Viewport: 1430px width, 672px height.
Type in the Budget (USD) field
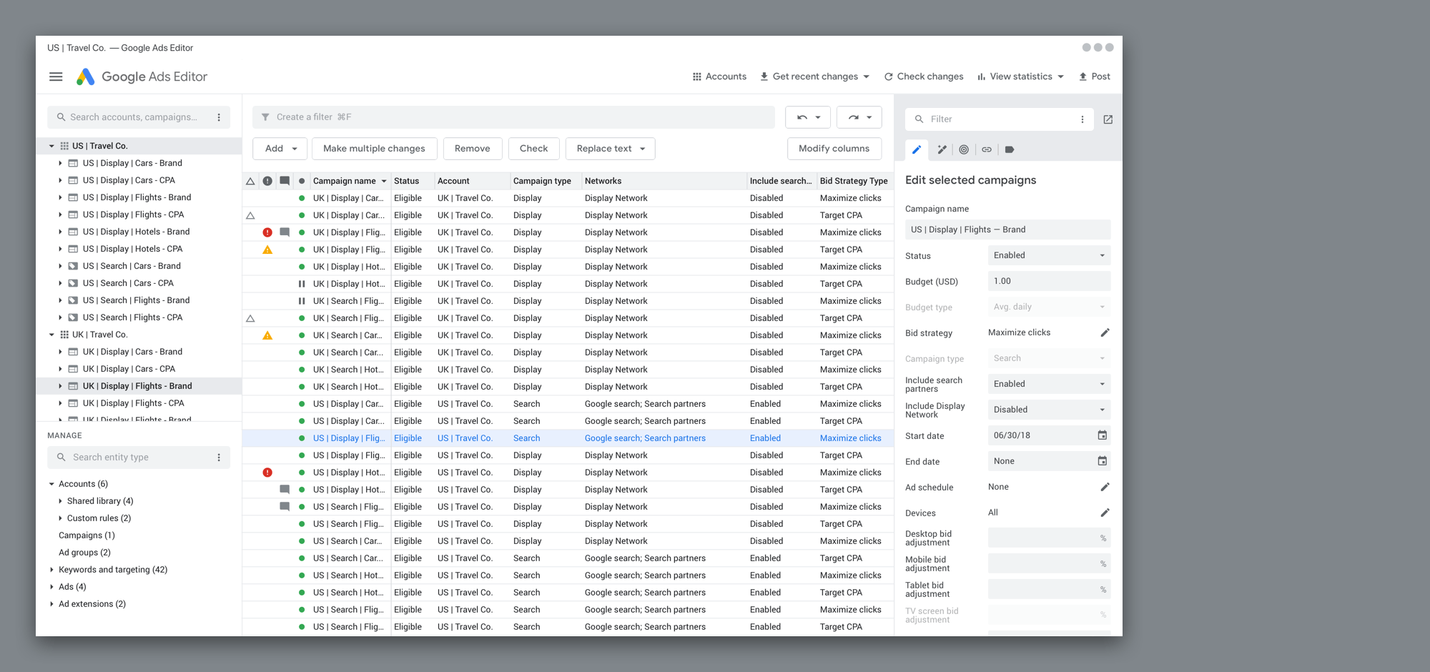[1048, 280]
